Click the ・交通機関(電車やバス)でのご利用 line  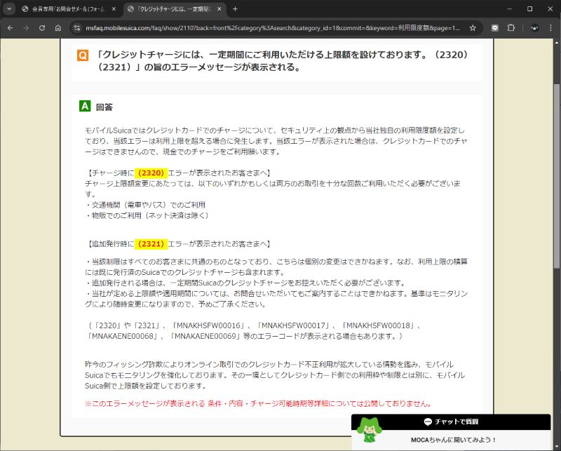pyautogui.click(x=145, y=205)
